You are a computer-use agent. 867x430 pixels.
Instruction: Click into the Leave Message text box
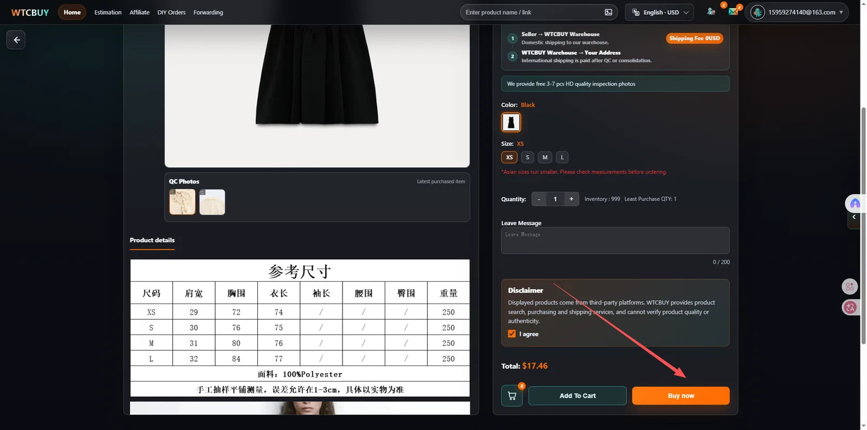tap(615, 240)
